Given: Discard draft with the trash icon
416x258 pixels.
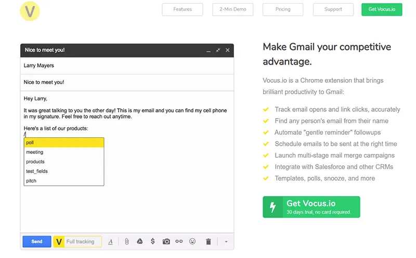Looking at the screenshot, I should (209, 241).
